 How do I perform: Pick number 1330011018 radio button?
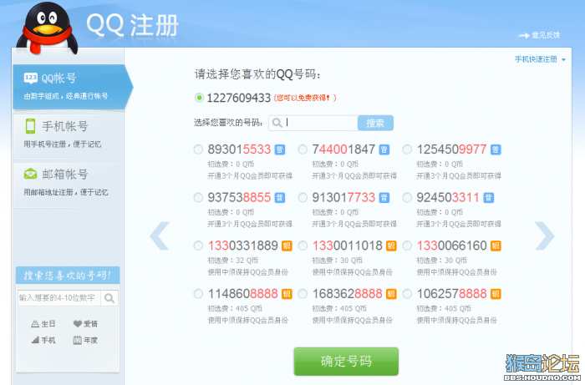coord(303,246)
